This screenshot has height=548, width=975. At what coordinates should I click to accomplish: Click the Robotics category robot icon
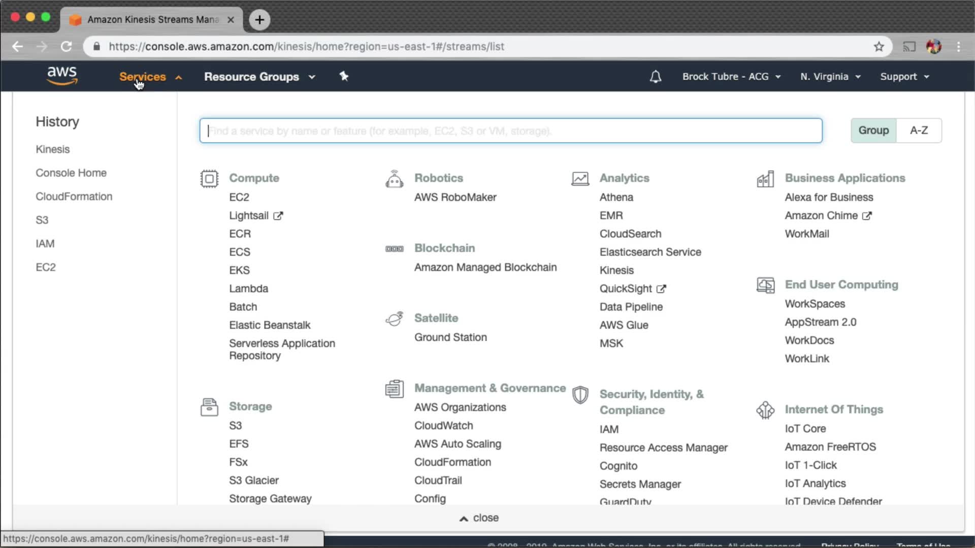point(394,179)
